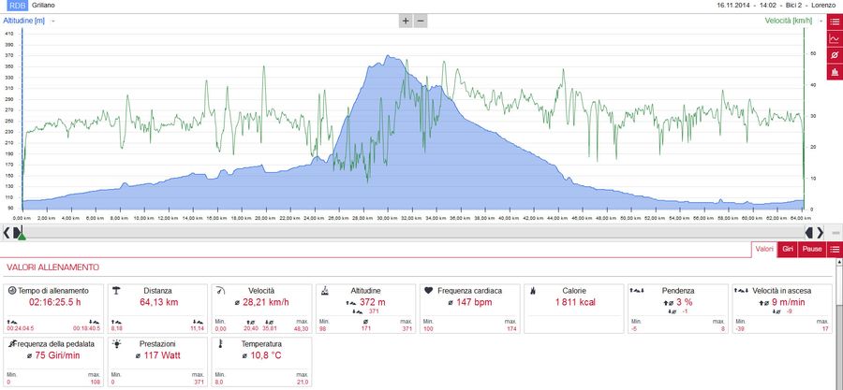
Task: Click the 1 811 kcal value
Action: pyautogui.click(x=575, y=302)
